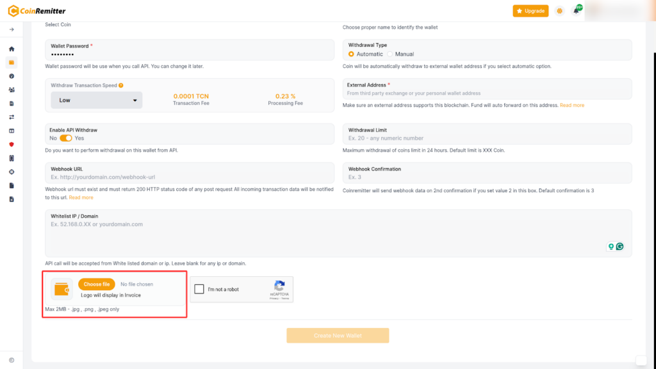Check the I'm not a robot box

(x=199, y=290)
